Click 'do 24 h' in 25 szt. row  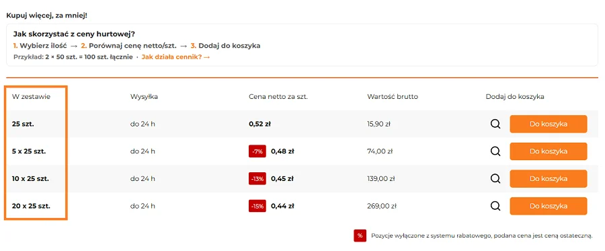tap(143, 124)
